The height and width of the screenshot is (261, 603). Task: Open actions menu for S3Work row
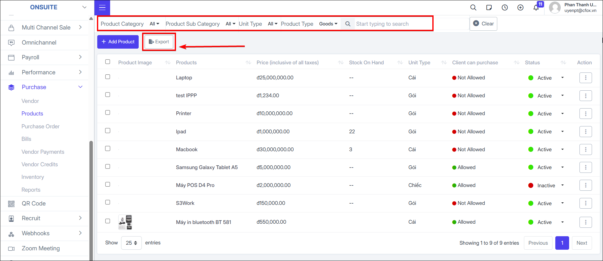click(x=585, y=203)
